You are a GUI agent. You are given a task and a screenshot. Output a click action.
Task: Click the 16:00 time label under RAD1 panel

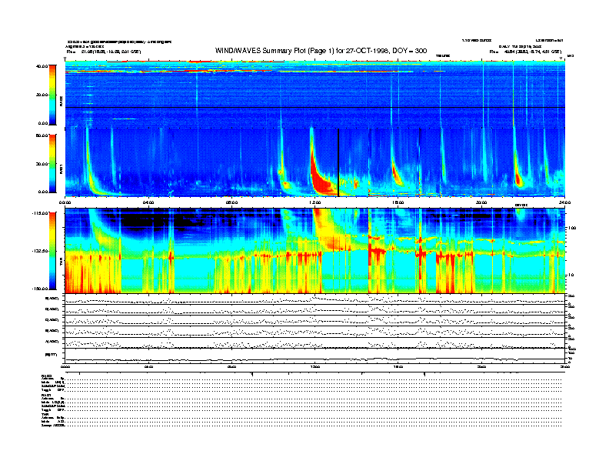point(398,202)
